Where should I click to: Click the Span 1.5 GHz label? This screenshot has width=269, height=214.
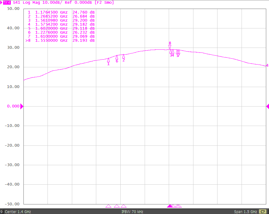[246, 212]
